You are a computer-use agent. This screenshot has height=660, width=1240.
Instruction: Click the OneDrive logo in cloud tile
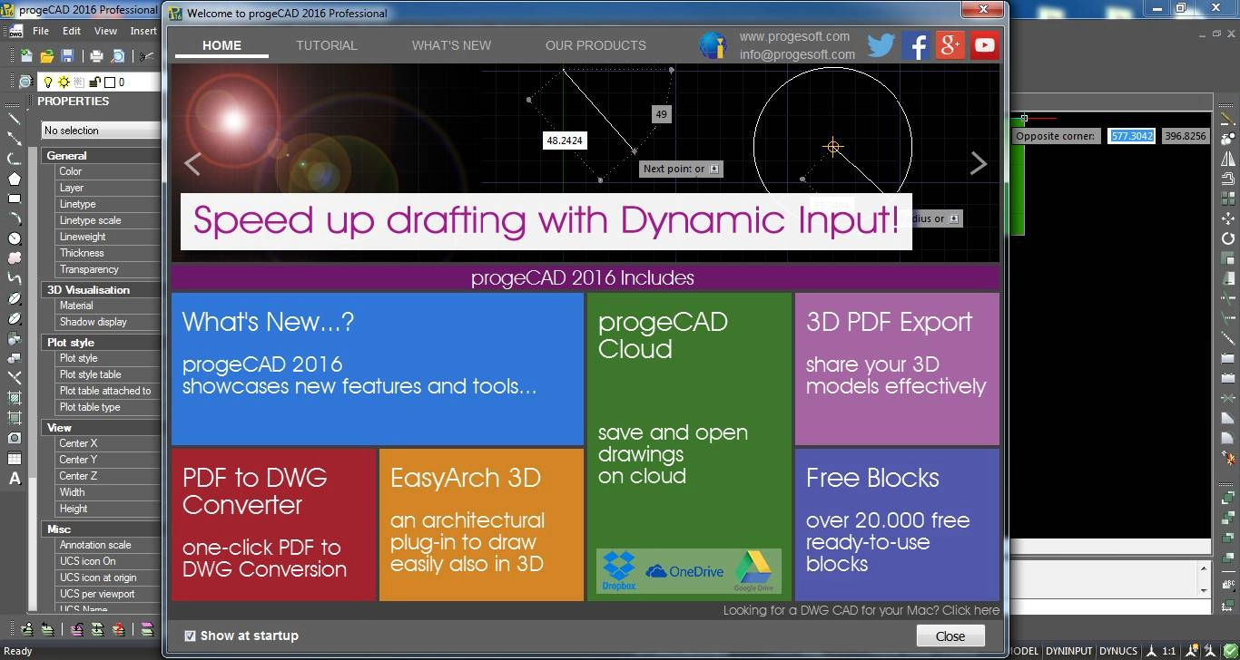[684, 571]
